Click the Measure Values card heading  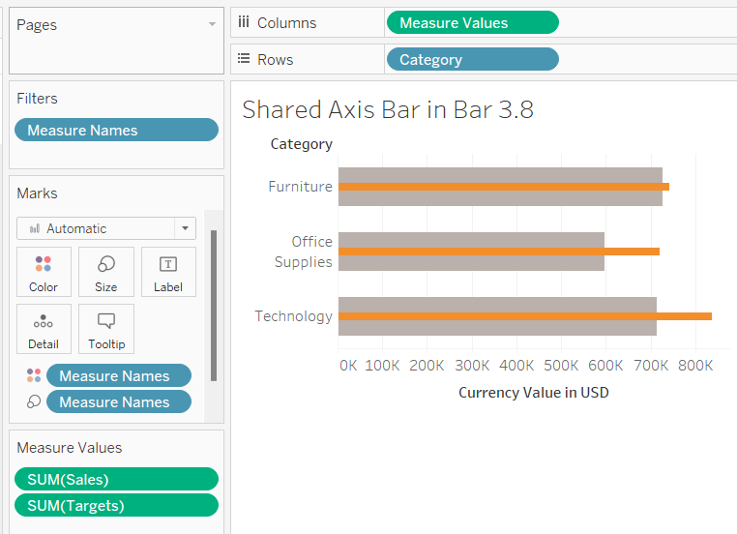click(70, 448)
